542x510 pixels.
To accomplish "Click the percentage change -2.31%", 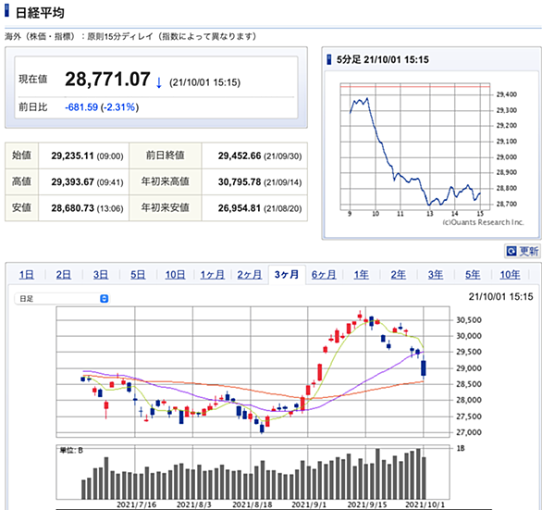I will (120, 107).
